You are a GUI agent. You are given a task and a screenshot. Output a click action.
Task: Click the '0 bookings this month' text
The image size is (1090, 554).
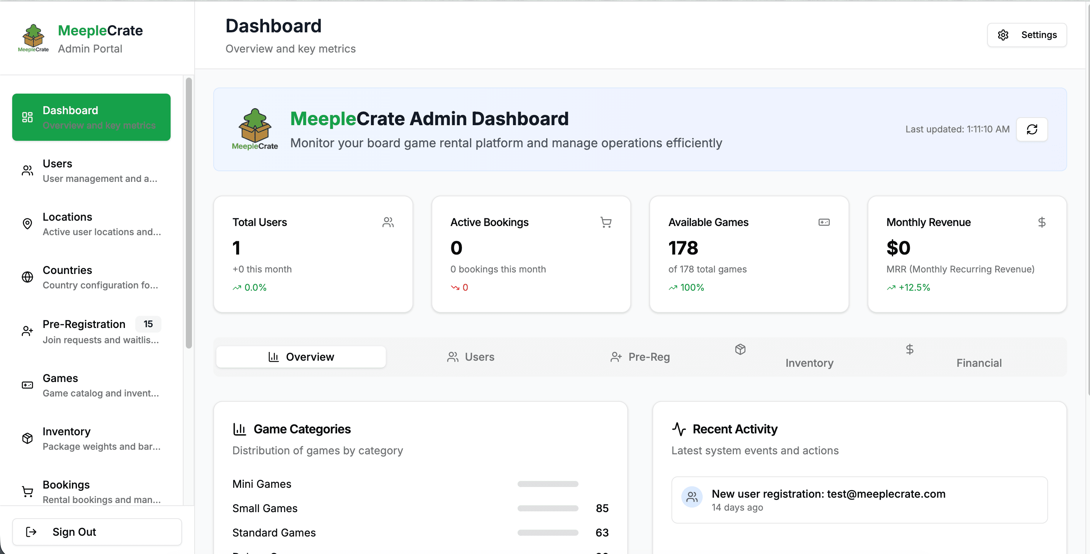(x=498, y=269)
